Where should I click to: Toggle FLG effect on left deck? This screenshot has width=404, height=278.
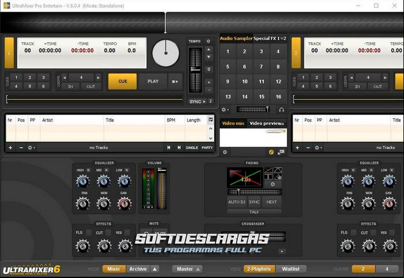pyautogui.click(x=89, y=232)
